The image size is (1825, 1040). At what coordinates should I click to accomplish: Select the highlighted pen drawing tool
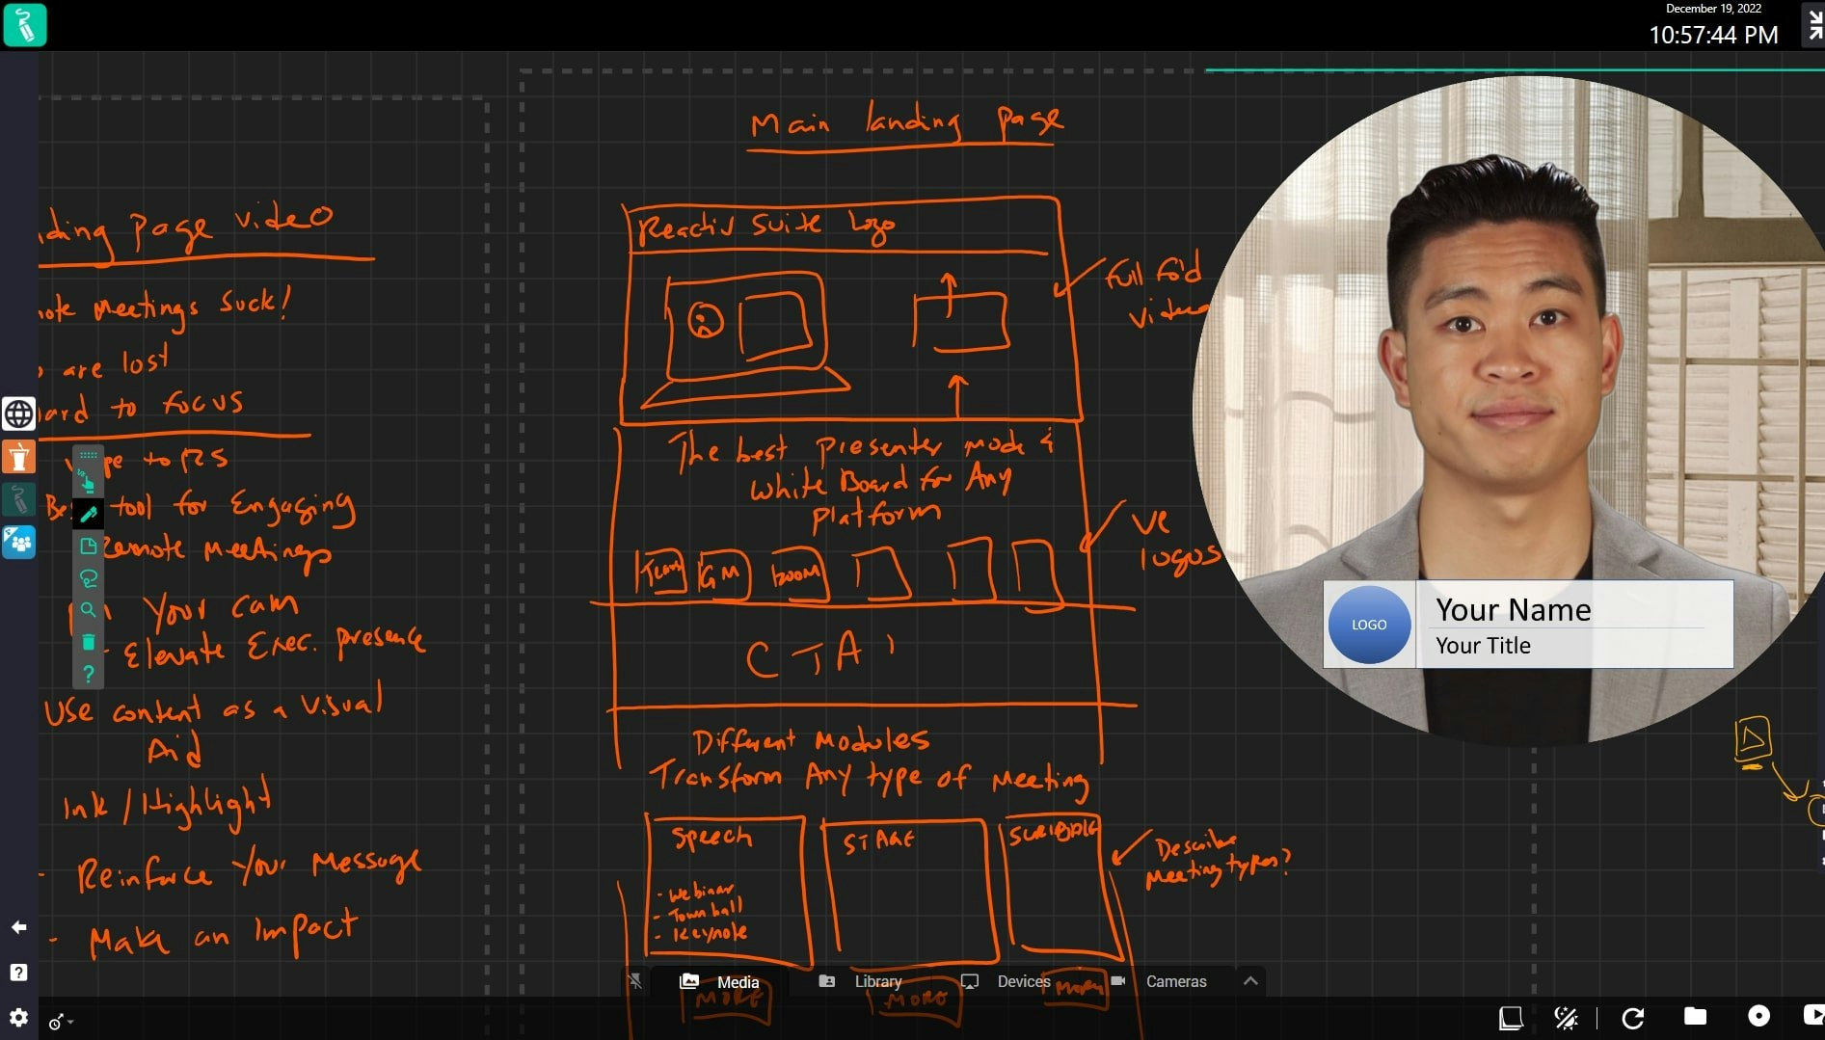tap(89, 514)
